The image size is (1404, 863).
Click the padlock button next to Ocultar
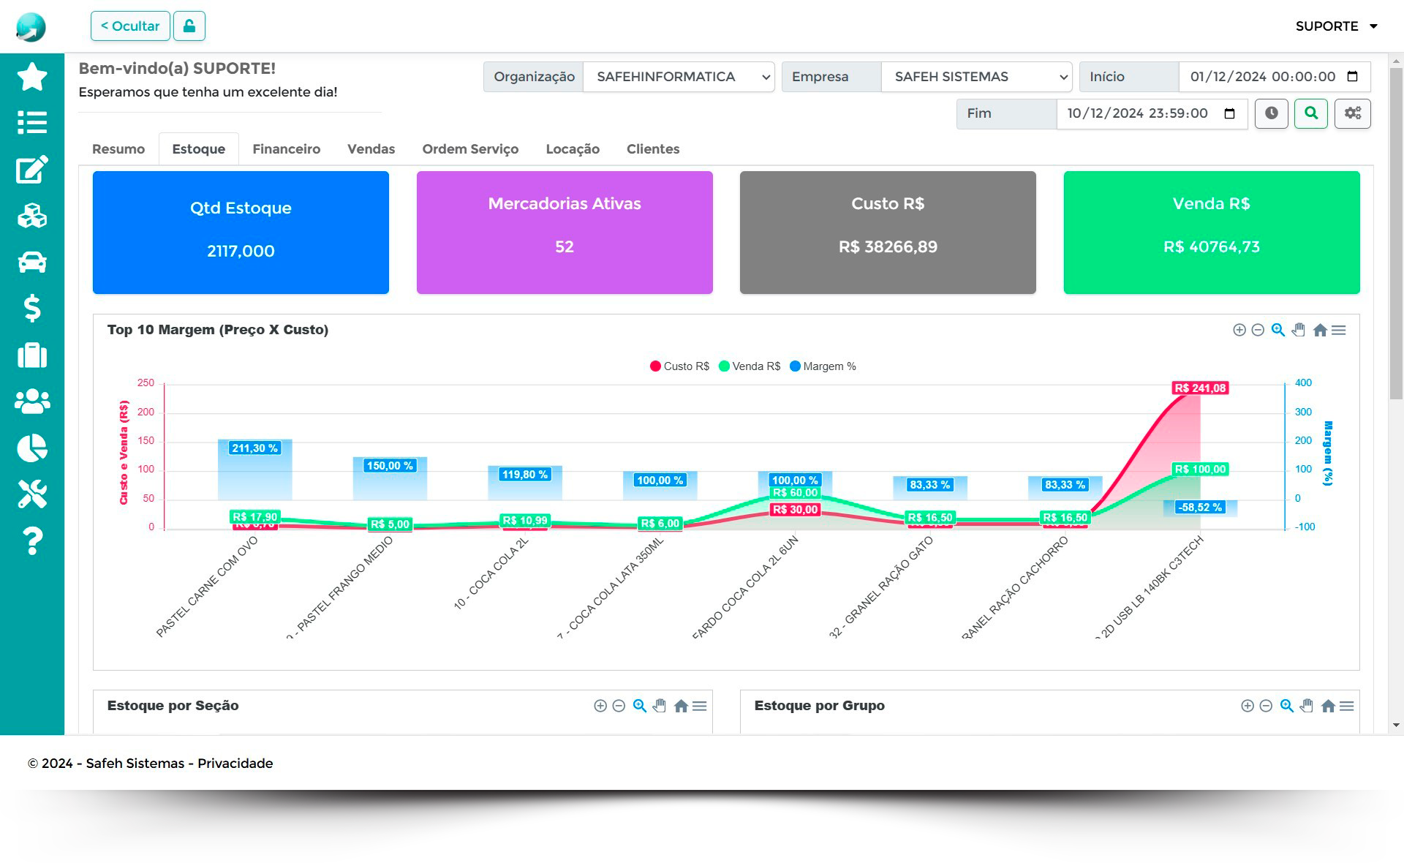189,26
